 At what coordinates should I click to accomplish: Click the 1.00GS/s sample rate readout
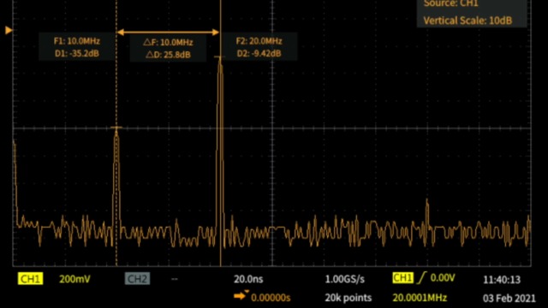(345, 279)
